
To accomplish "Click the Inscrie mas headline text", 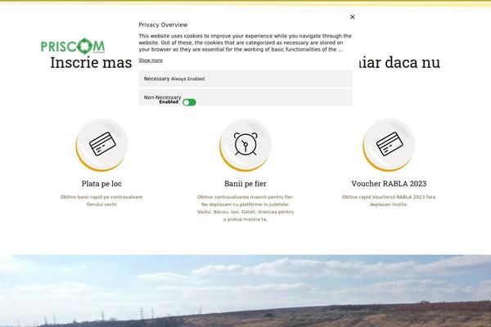I will (x=90, y=63).
